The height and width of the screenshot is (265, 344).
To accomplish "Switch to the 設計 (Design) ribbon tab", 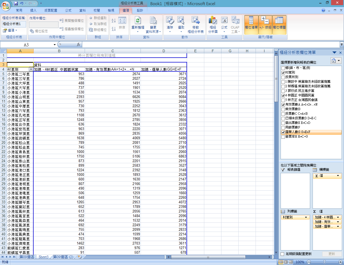I will coord(140,11).
